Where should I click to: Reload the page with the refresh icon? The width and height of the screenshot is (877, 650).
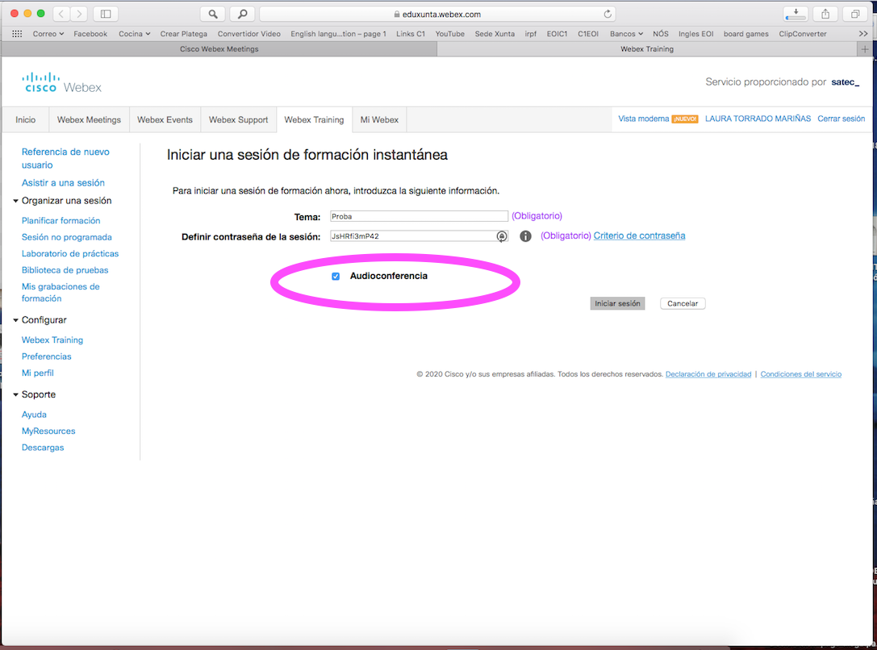(x=607, y=14)
